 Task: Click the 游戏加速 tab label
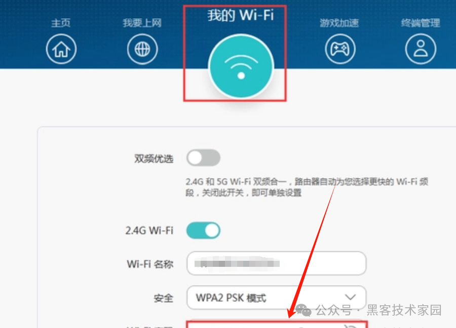(x=339, y=23)
